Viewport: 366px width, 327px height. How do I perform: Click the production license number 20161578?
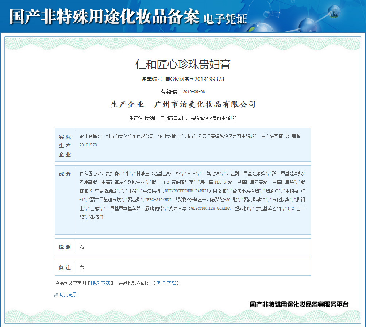(88, 145)
